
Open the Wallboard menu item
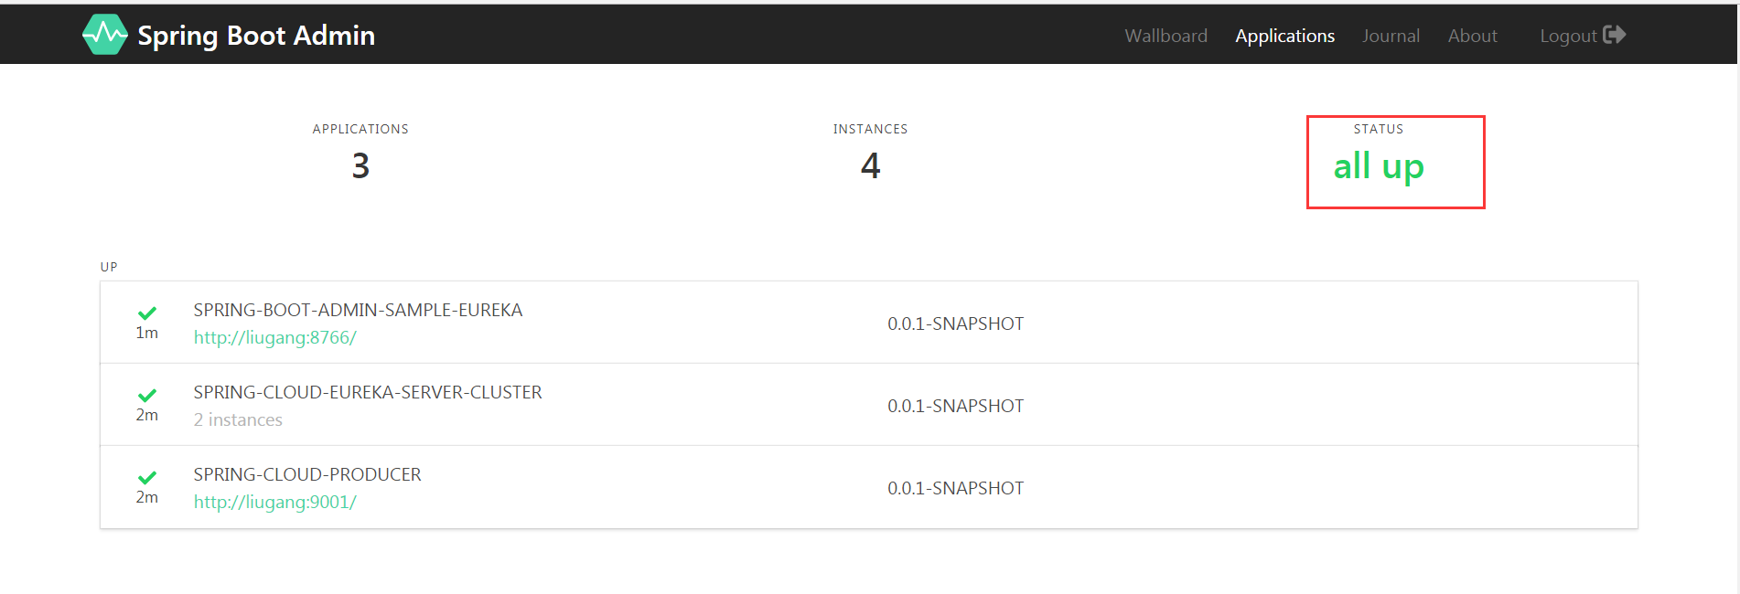pyautogui.click(x=1165, y=36)
